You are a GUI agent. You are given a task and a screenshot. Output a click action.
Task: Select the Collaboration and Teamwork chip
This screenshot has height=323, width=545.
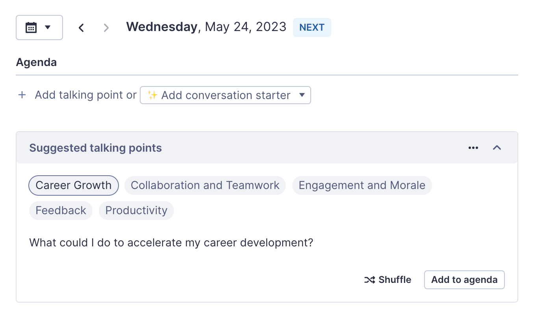coord(205,185)
